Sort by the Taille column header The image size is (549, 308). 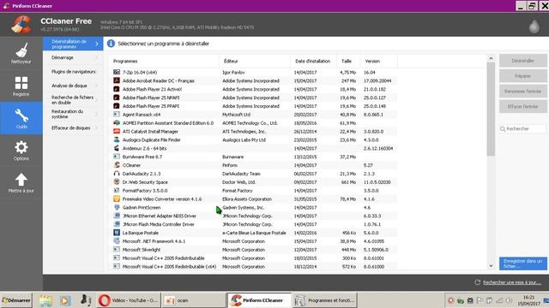coord(348,61)
